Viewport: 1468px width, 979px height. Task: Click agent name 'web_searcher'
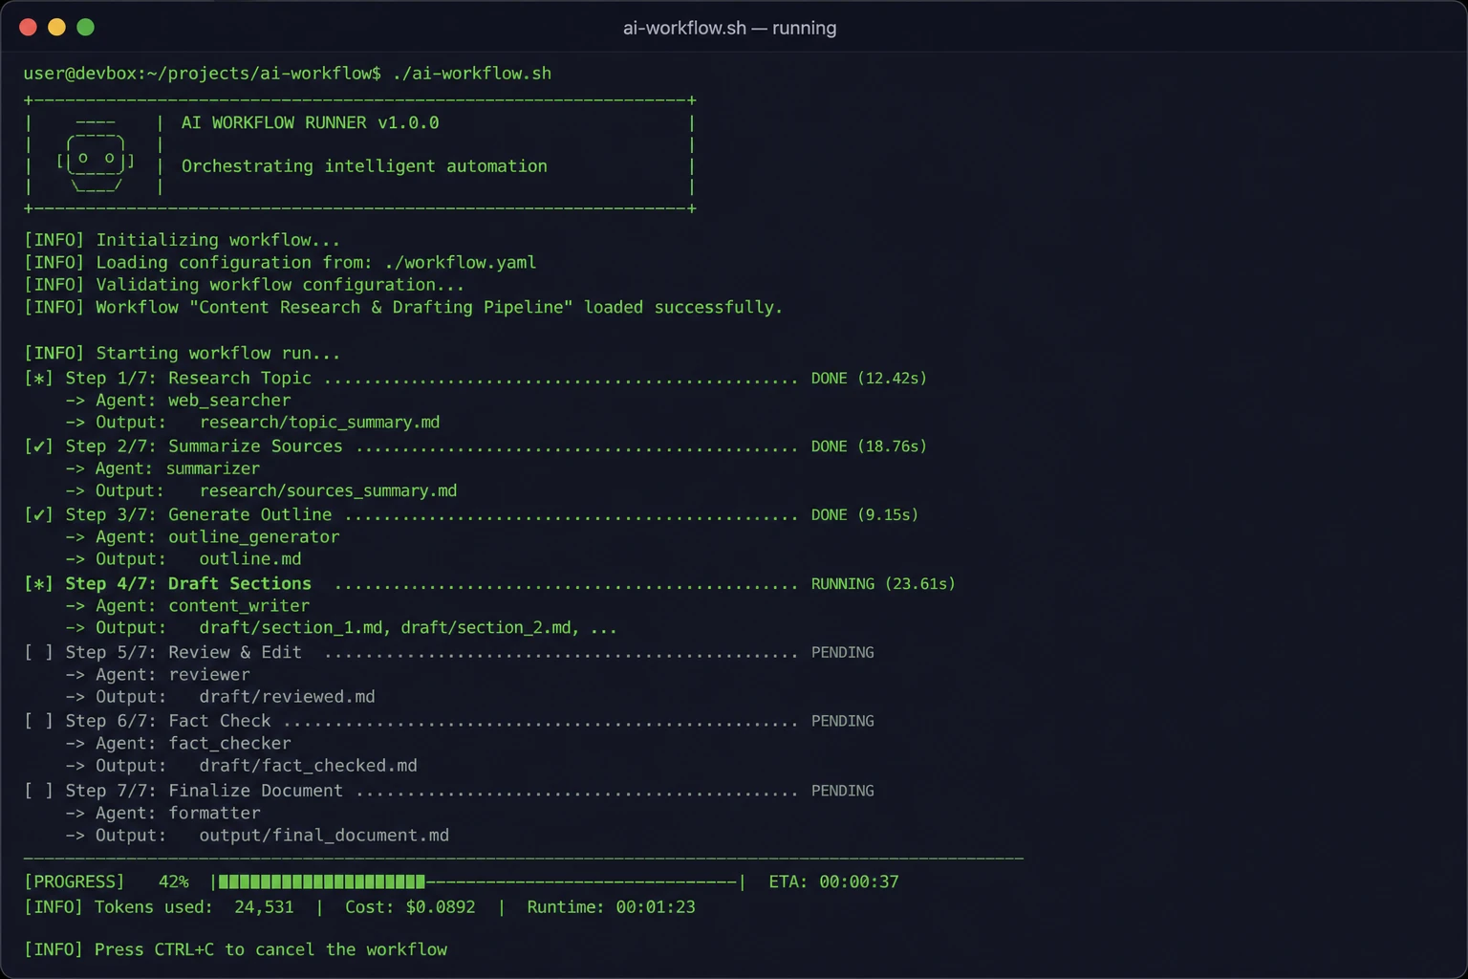click(x=229, y=401)
